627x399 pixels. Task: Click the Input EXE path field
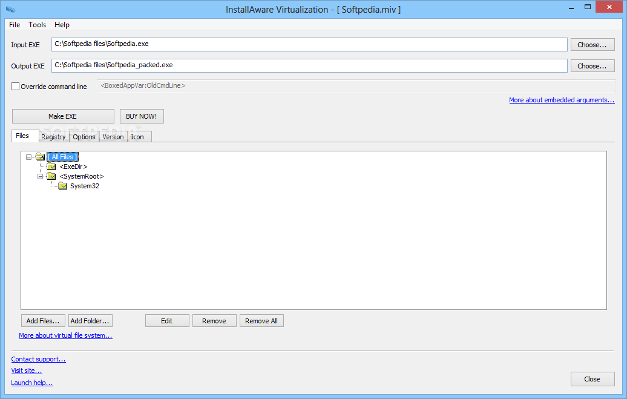(x=309, y=44)
